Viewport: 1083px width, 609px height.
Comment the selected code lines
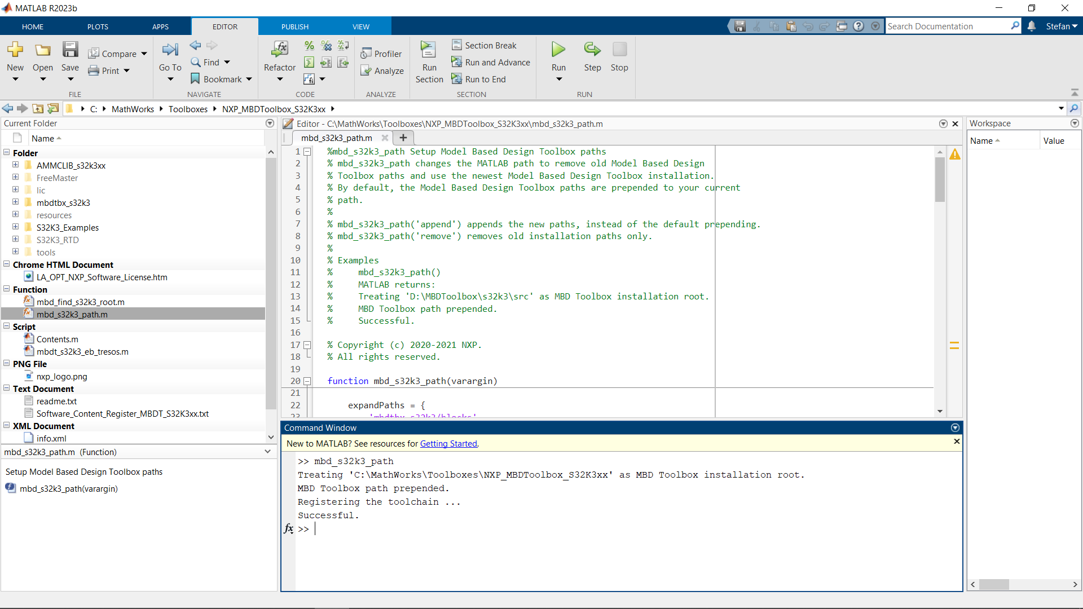309,45
